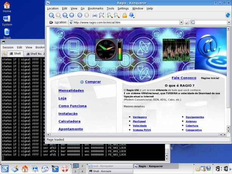The image size is (232, 174).
Task: Show desktop using panel pencil icon
Action: click(x=15, y=169)
